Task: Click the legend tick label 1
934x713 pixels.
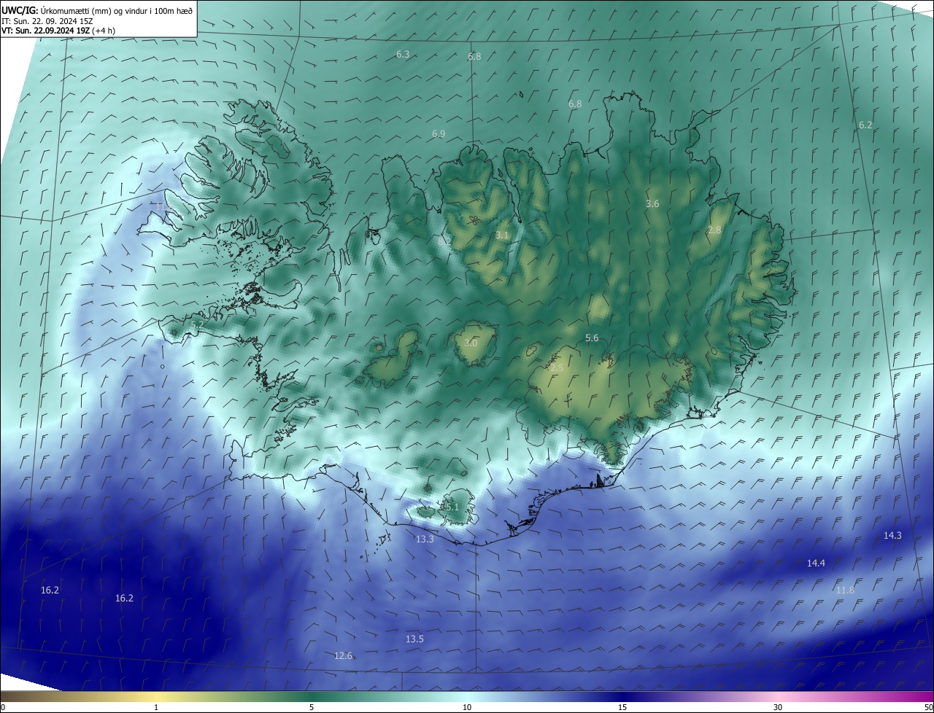Action: (x=156, y=707)
